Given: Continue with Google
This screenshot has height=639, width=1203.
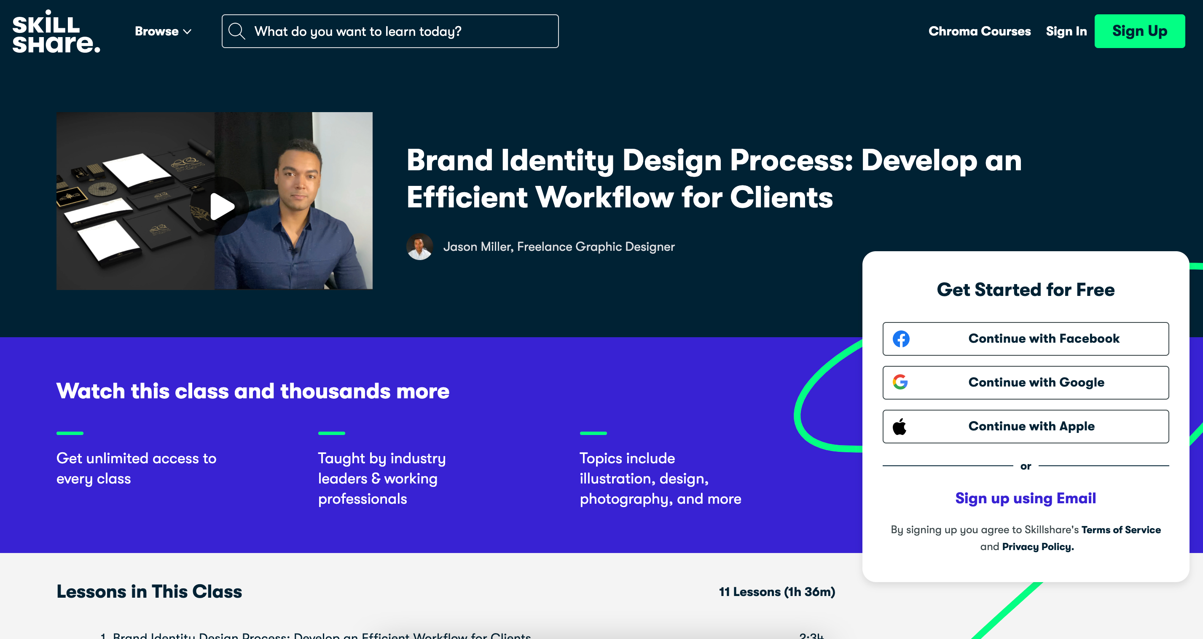Looking at the screenshot, I should coord(1026,383).
